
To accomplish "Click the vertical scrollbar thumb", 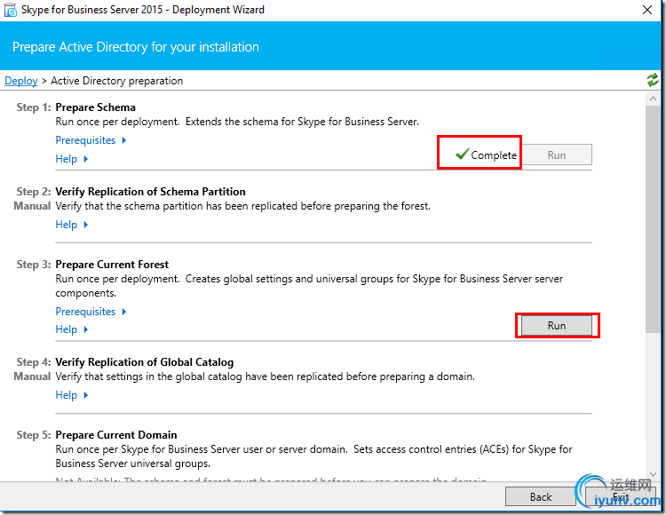I will tap(653, 219).
